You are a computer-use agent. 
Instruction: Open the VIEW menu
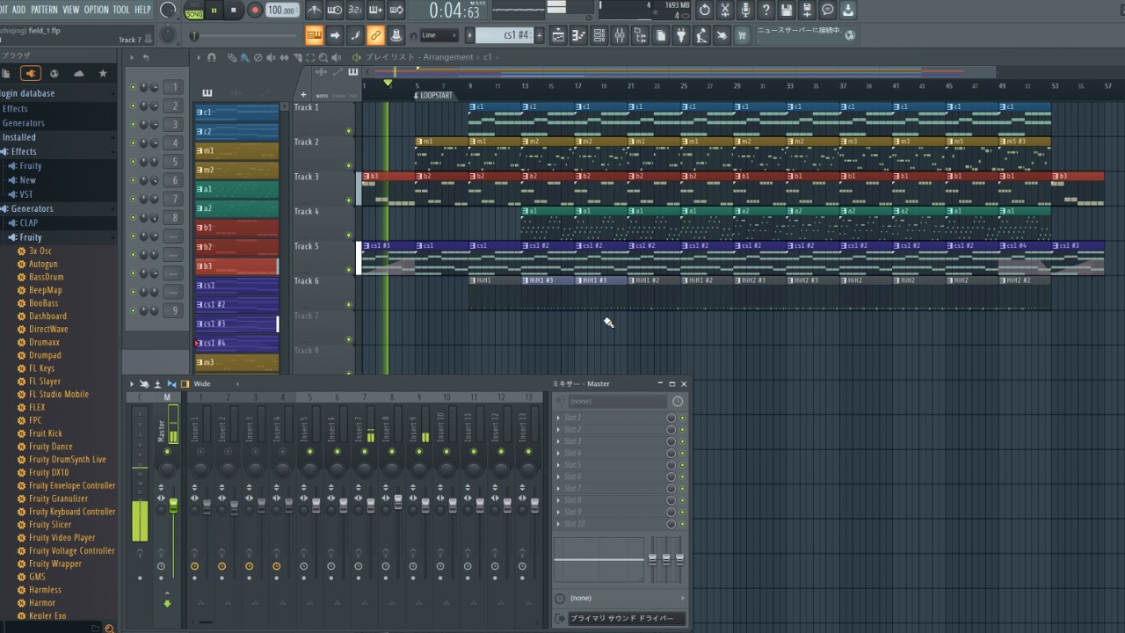(x=71, y=11)
